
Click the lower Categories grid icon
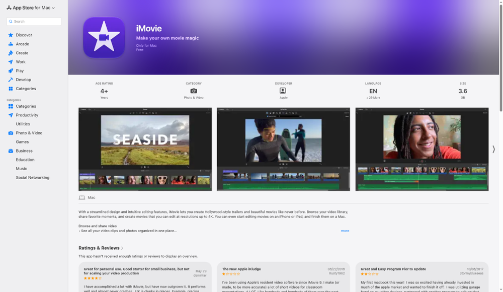(11, 106)
